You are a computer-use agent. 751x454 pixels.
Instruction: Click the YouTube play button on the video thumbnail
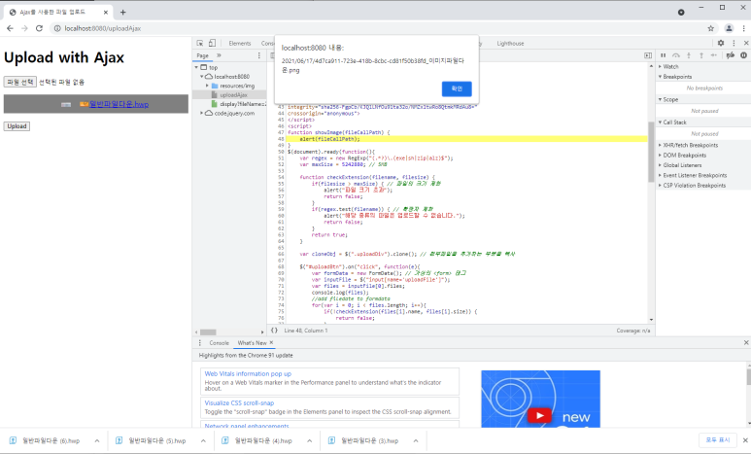coord(539,415)
